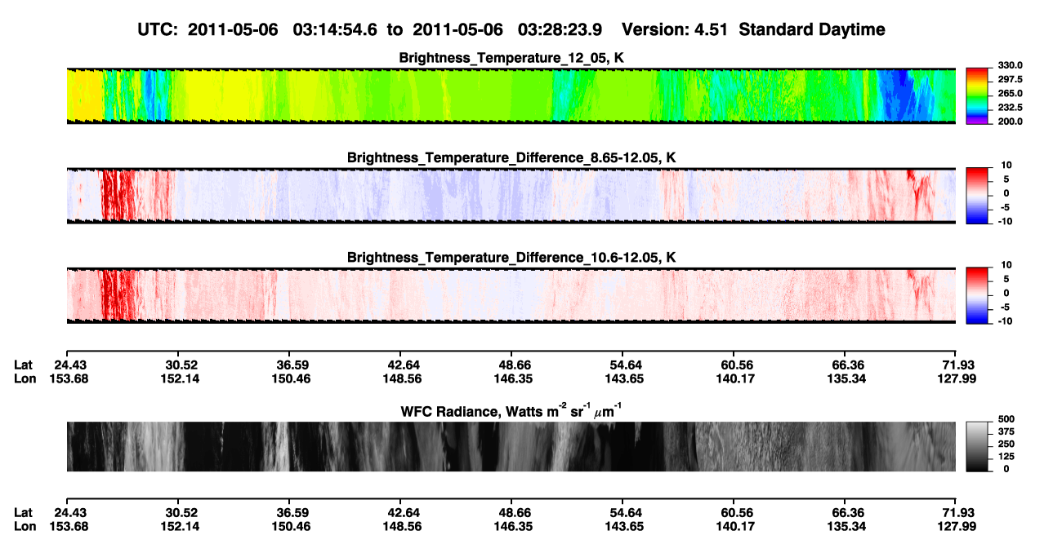Viewport: 1062px width, 544px height.
Task: Click the 'UTC:' label in the header
Action: tap(158, 30)
